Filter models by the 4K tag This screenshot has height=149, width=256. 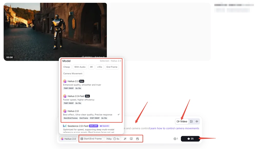coord(91,67)
